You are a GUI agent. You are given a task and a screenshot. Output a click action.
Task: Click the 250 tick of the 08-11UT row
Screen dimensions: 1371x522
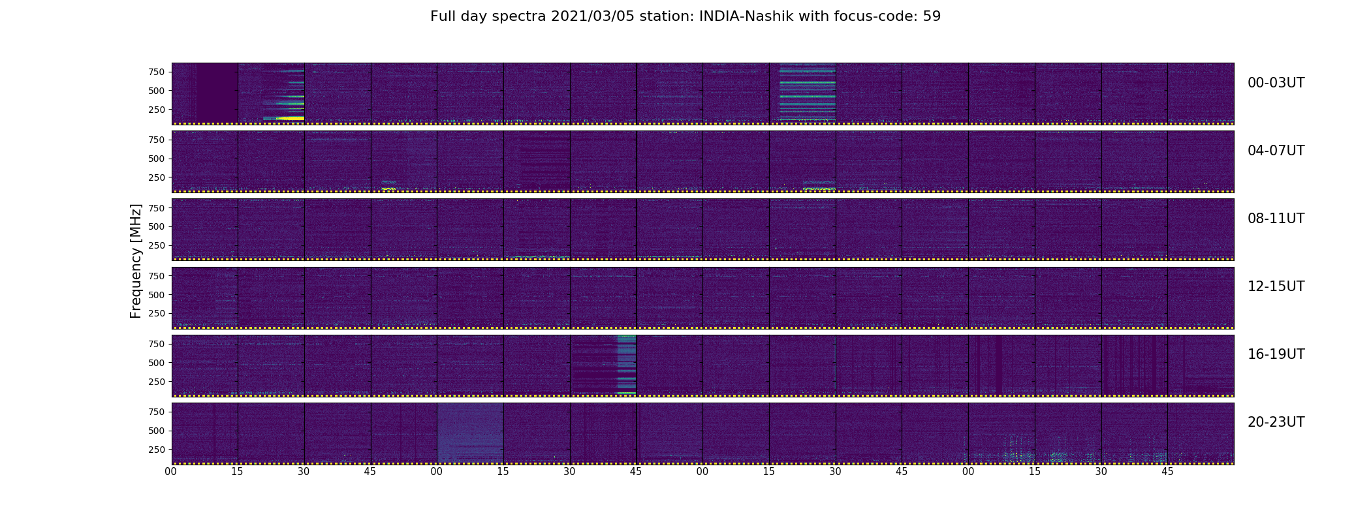(x=157, y=245)
